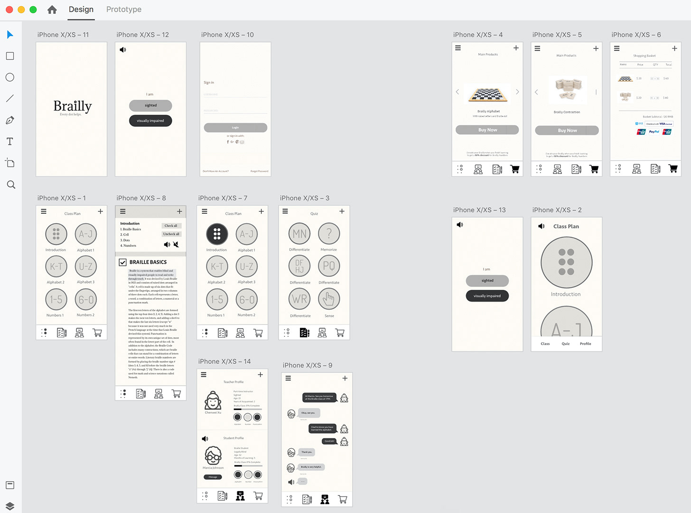691x513 pixels.
Task: Click shopping cart icon in artboard 4
Action: (515, 169)
